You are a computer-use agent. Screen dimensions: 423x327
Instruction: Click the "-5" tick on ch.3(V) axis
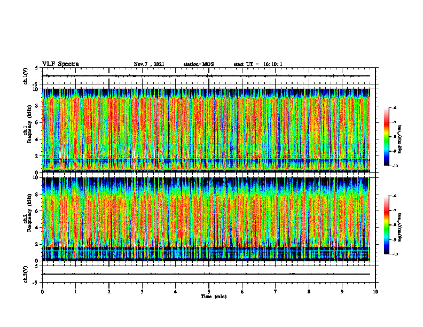pos(36,283)
